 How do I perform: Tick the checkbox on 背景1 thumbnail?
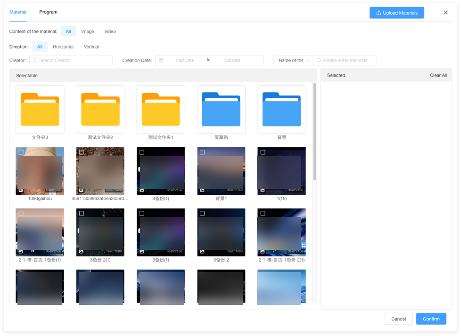click(x=202, y=152)
